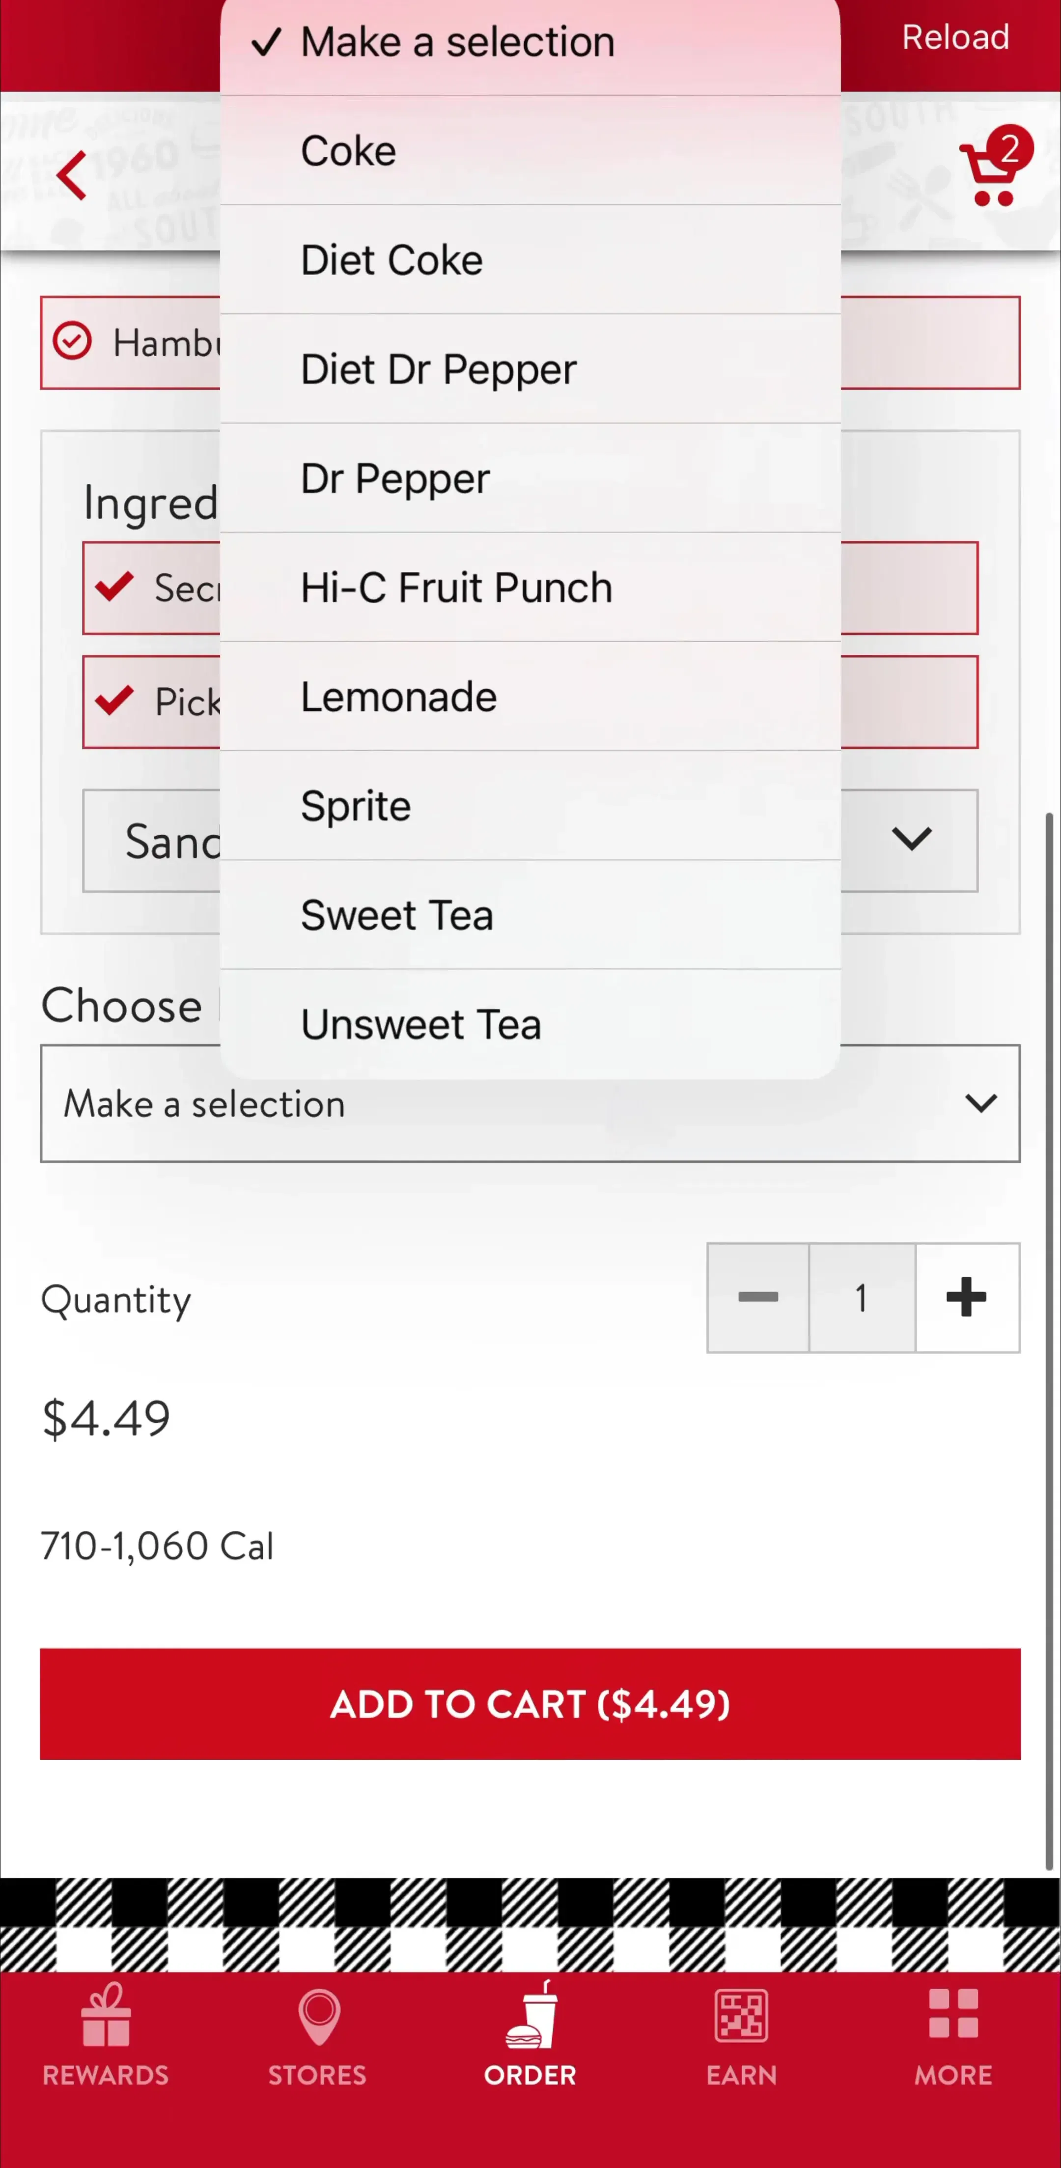Open the Choose drink selection dropdown
Image resolution: width=1061 pixels, height=2168 pixels.
[530, 1103]
